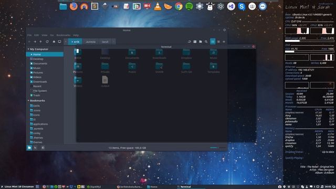The width and height of the screenshot is (336, 189).
Task: Launch Atom editor from the dock
Action: point(220,6)
